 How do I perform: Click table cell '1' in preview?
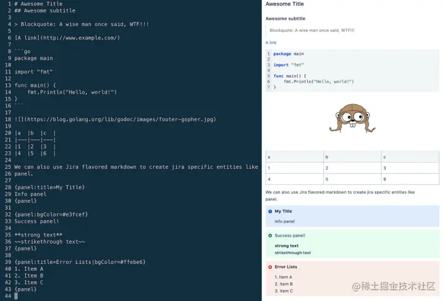(x=294, y=168)
